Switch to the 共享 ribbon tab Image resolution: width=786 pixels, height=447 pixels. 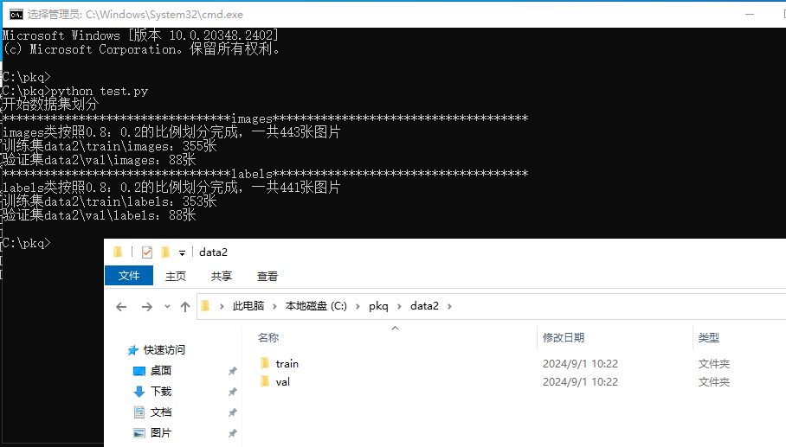tap(221, 277)
